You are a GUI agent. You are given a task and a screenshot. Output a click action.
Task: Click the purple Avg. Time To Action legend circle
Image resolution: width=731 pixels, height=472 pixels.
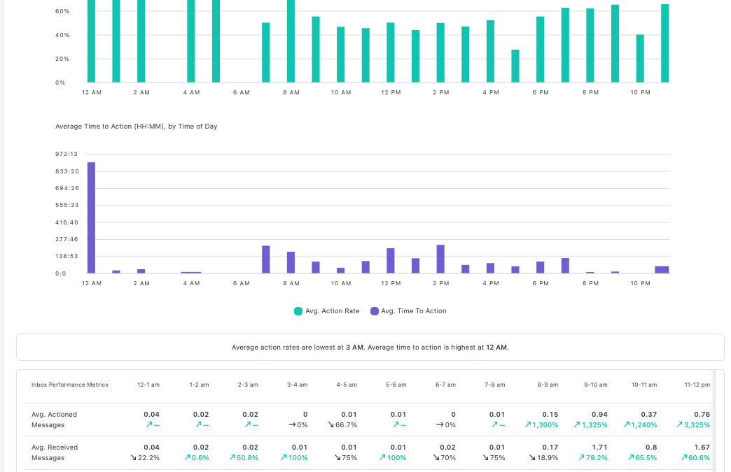(x=375, y=311)
